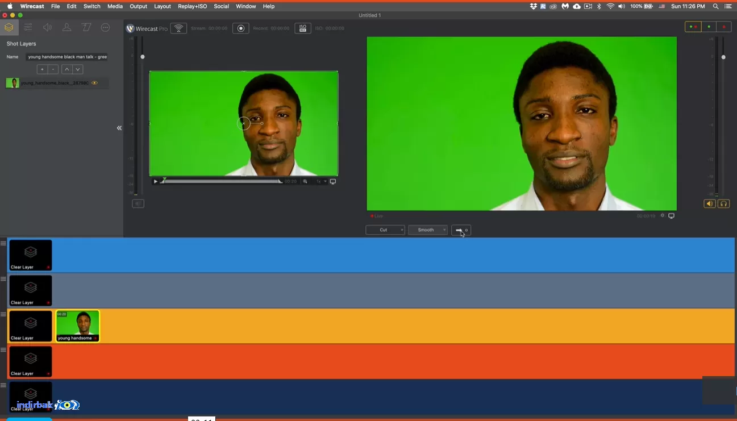Select Clear Layer shot in blue layer
The width and height of the screenshot is (737, 421).
point(31,255)
